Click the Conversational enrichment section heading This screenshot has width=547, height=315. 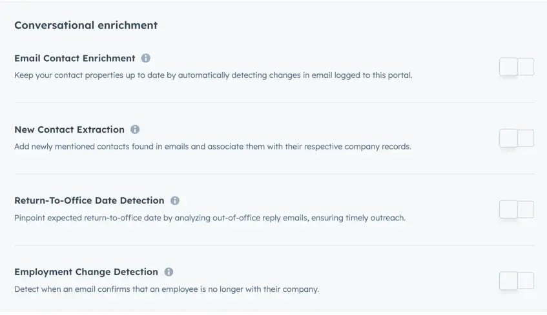(86, 25)
